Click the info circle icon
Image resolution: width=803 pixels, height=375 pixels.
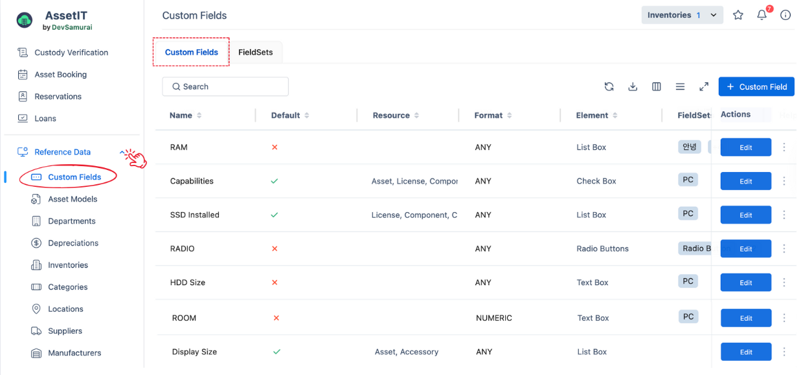(x=786, y=16)
